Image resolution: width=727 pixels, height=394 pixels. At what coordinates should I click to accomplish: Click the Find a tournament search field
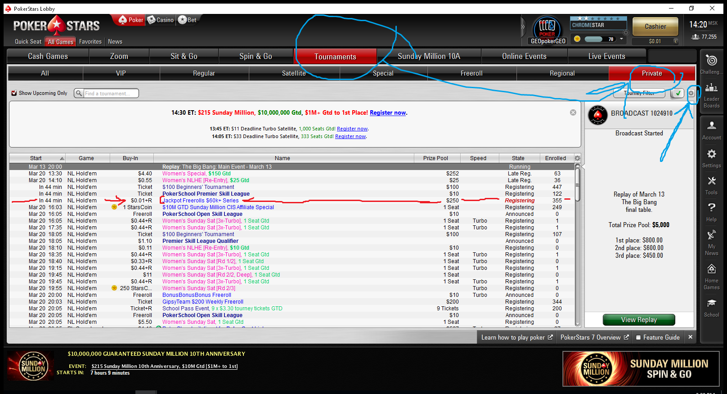click(x=111, y=93)
